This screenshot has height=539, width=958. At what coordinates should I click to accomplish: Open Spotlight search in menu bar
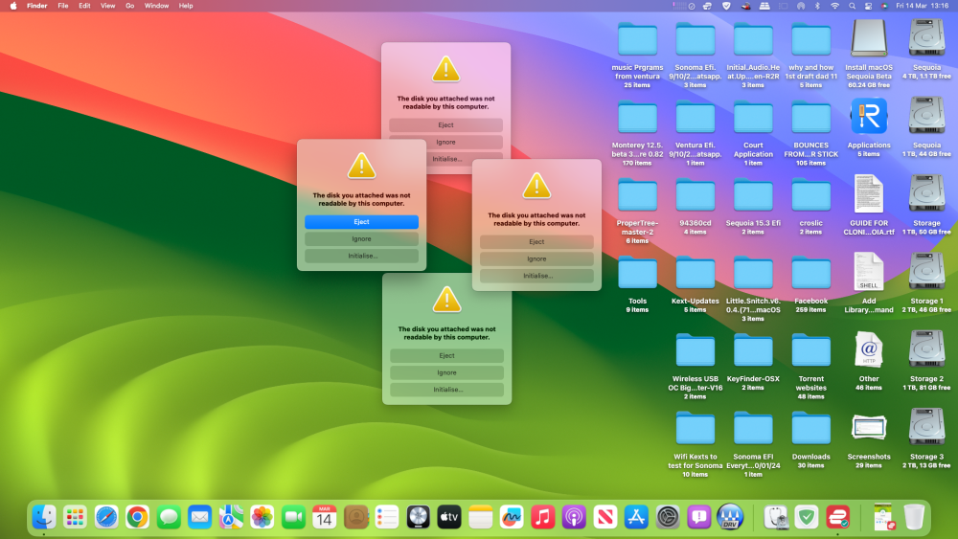point(852,6)
